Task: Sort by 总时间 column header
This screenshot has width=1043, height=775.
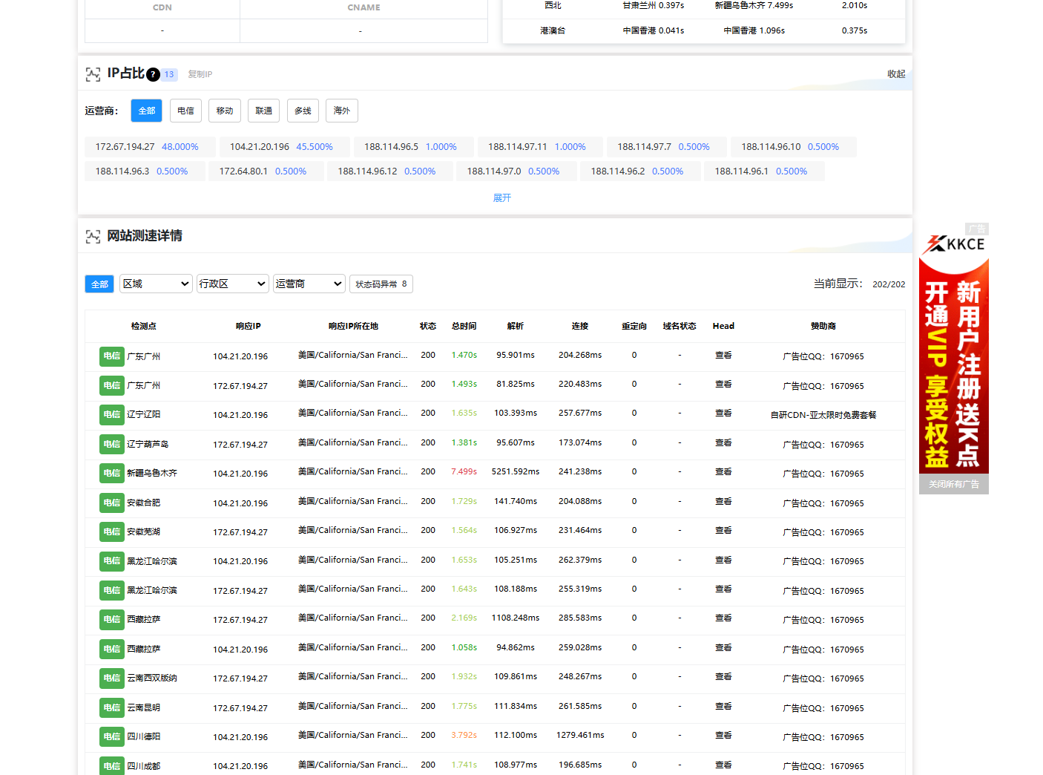Action: point(464,326)
